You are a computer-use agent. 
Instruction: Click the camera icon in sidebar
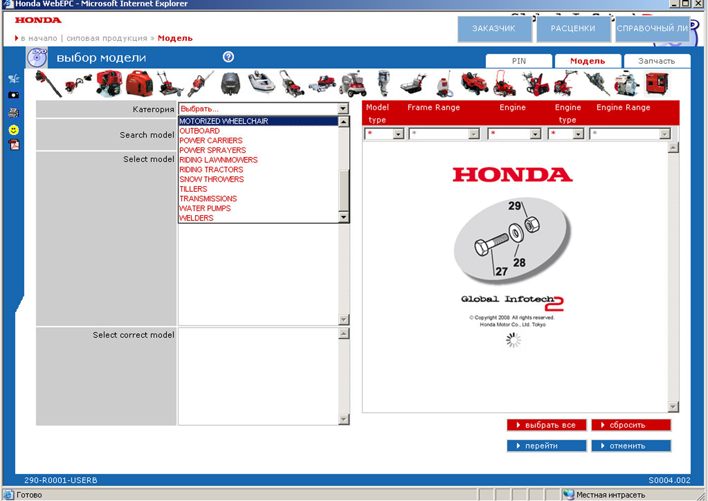click(13, 95)
